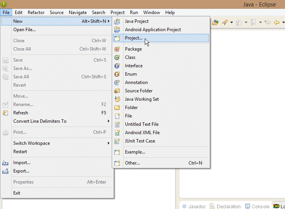Click the Search flashlight toolbar icon
Screen dimensions: 285x209
225,22
